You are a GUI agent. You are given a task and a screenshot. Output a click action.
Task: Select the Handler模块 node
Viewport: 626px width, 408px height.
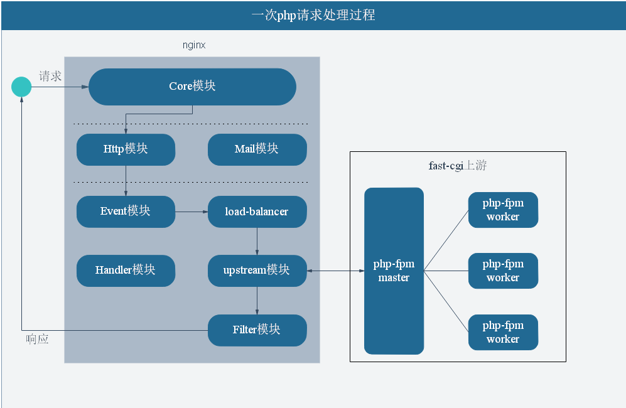pos(126,271)
